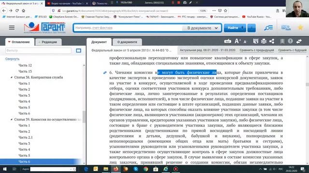Click the paragraph 6 comment arrow icon

pos(105,73)
